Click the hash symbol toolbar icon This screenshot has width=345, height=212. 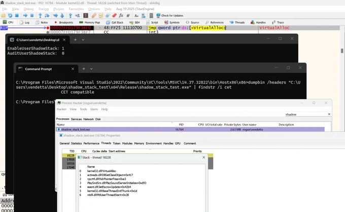click(x=128, y=16)
